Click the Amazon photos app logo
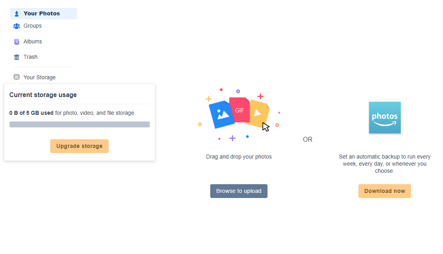Screen dimensions: 443x254 coord(385,118)
